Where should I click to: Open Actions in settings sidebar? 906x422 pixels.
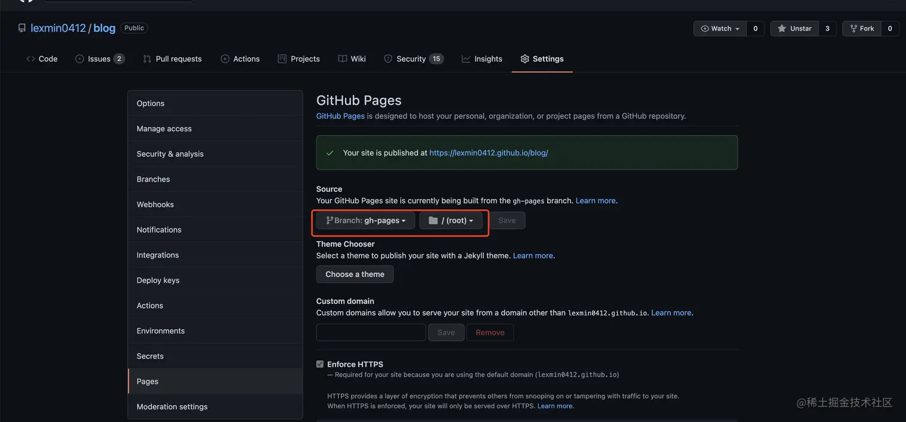coord(215,305)
